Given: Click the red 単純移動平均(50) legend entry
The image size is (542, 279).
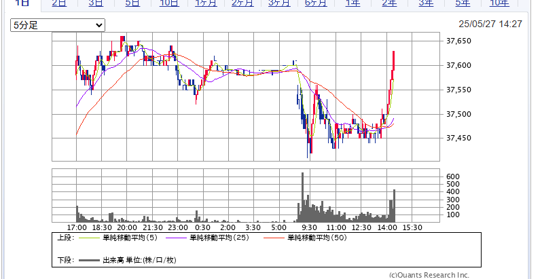Looking at the screenshot, I should 316,238.
